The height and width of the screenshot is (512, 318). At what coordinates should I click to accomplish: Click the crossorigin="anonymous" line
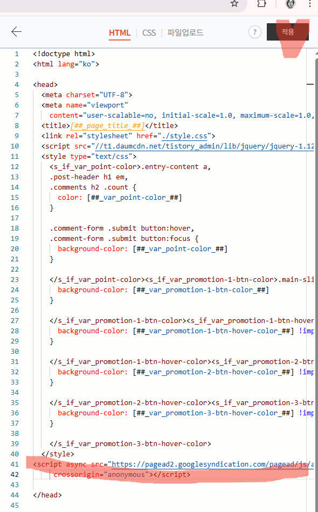pyautogui.click(x=122, y=474)
